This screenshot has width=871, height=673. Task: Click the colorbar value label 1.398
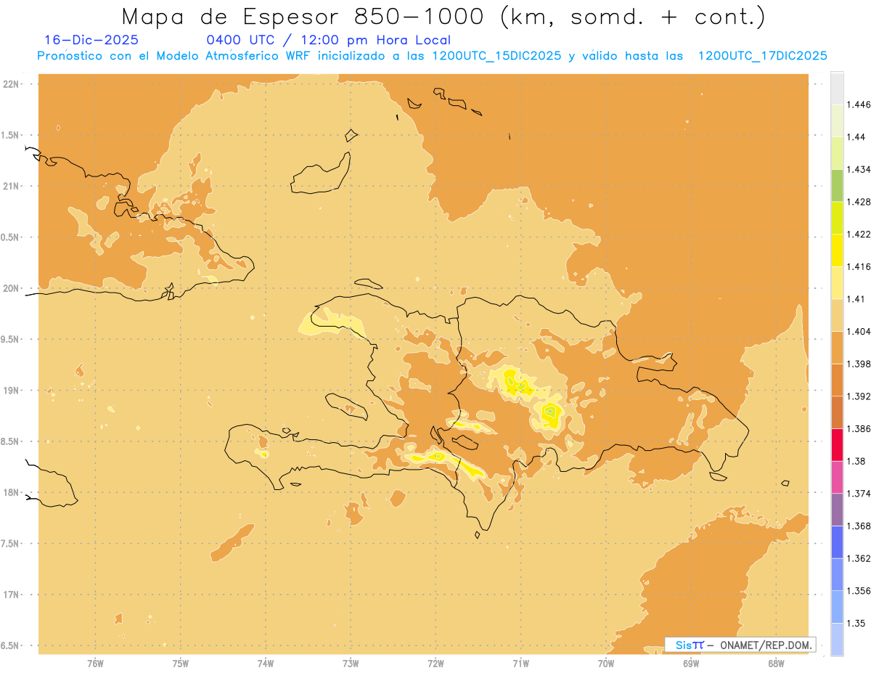click(x=859, y=364)
